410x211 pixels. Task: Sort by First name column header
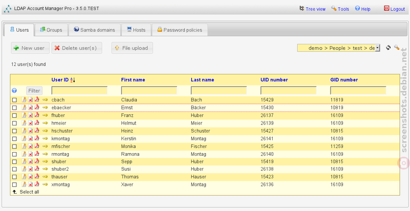[x=133, y=80]
